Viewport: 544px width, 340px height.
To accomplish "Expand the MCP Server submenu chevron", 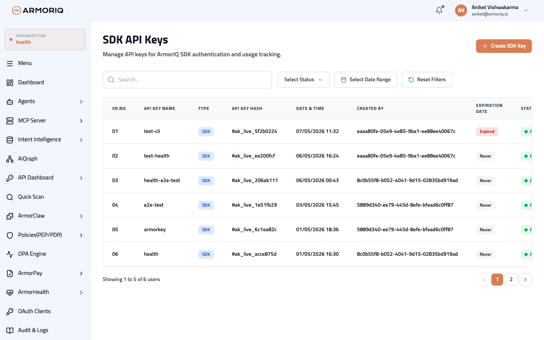I will point(81,121).
